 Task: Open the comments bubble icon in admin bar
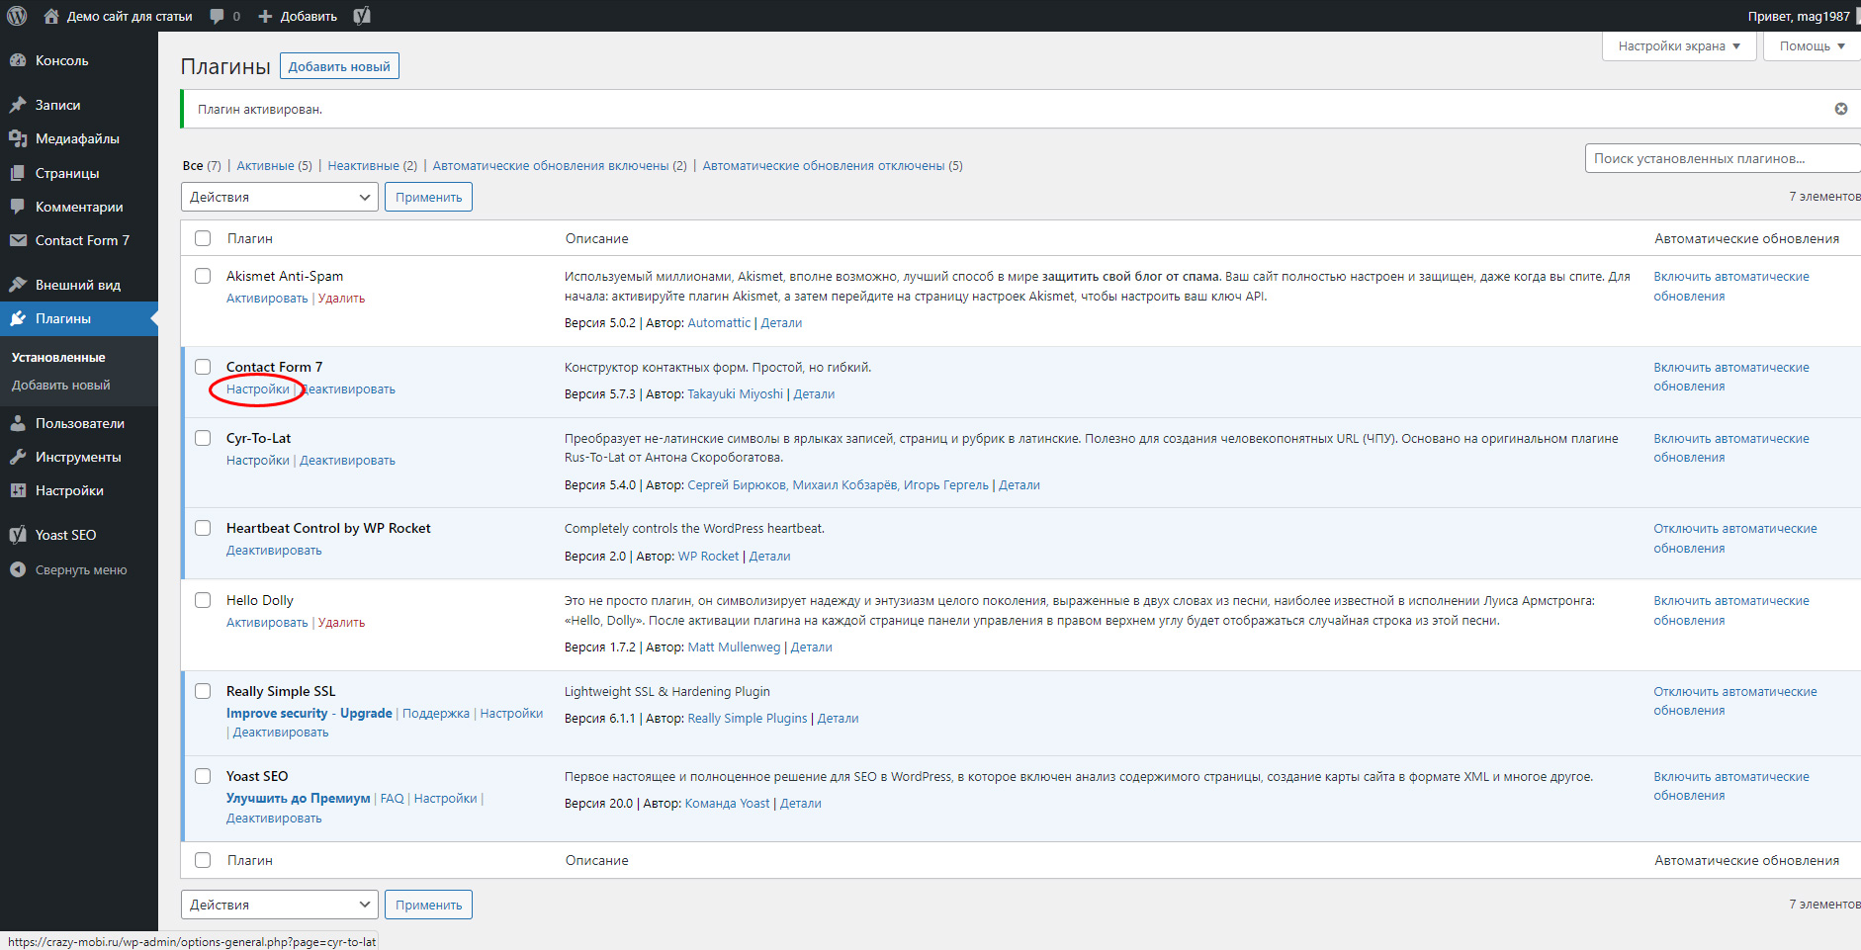click(217, 16)
